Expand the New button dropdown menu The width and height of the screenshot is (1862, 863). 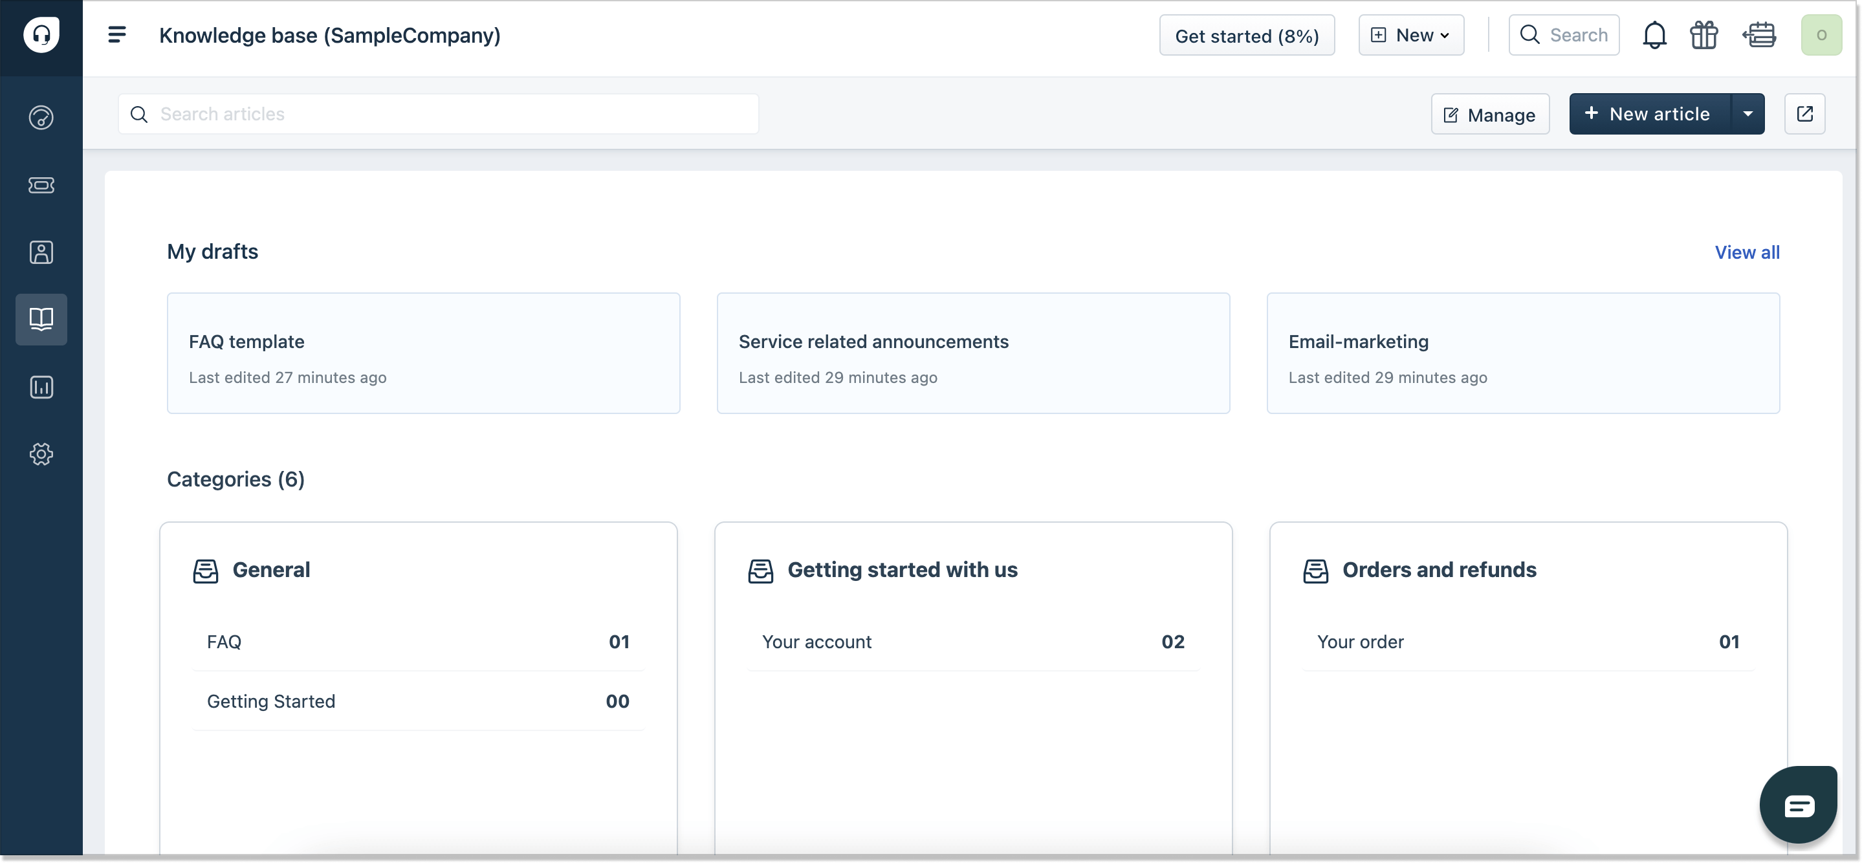[1444, 33]
